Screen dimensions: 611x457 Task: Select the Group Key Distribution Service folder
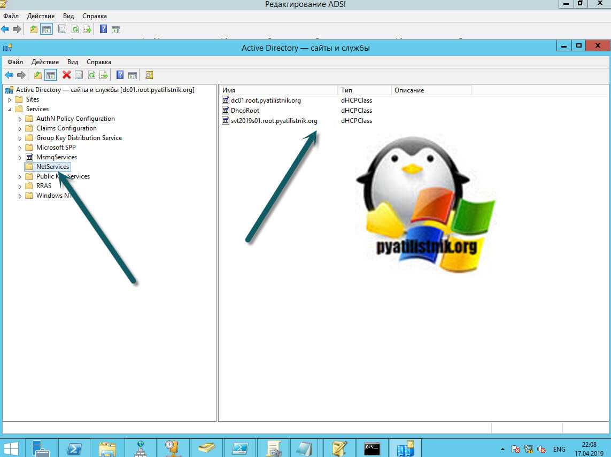(79, 138)
